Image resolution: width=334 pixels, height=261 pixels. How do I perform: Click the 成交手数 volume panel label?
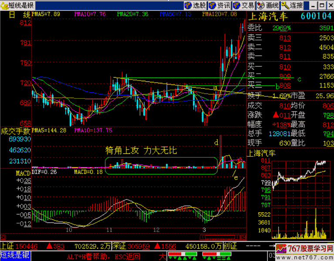coord(15,130)
